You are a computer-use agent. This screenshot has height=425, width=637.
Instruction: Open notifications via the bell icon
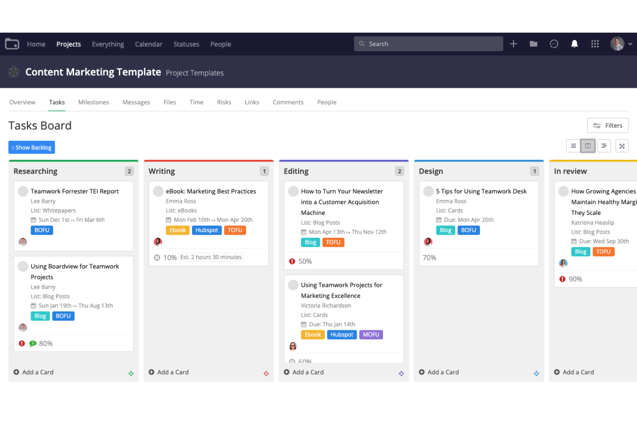(x=574, y=43)
